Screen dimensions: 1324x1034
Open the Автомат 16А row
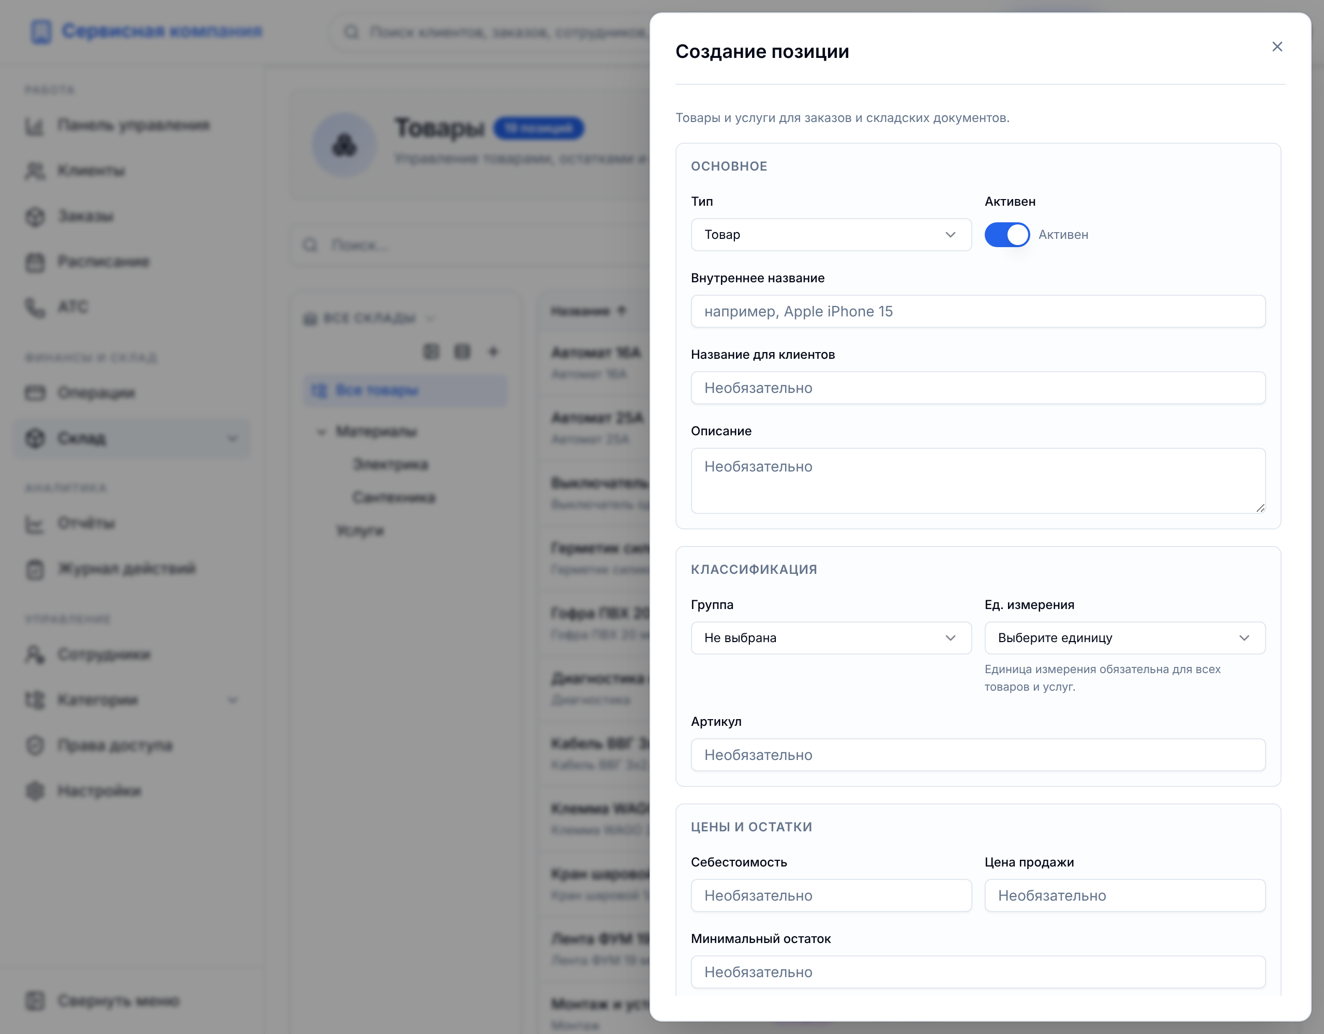point(595,362)
